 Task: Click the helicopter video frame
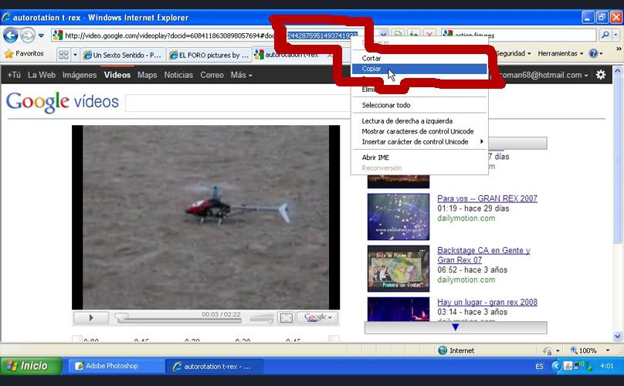tap(205, 217)
